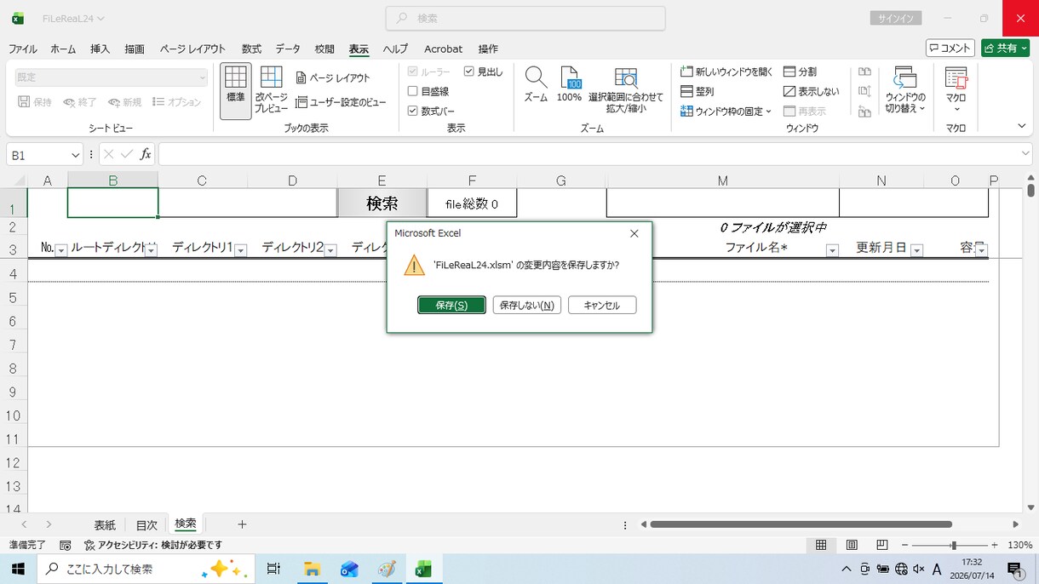1039x584 pixels.
Task: Open the ディレクトリ1 filter dropdown
Action: point(241,250)
